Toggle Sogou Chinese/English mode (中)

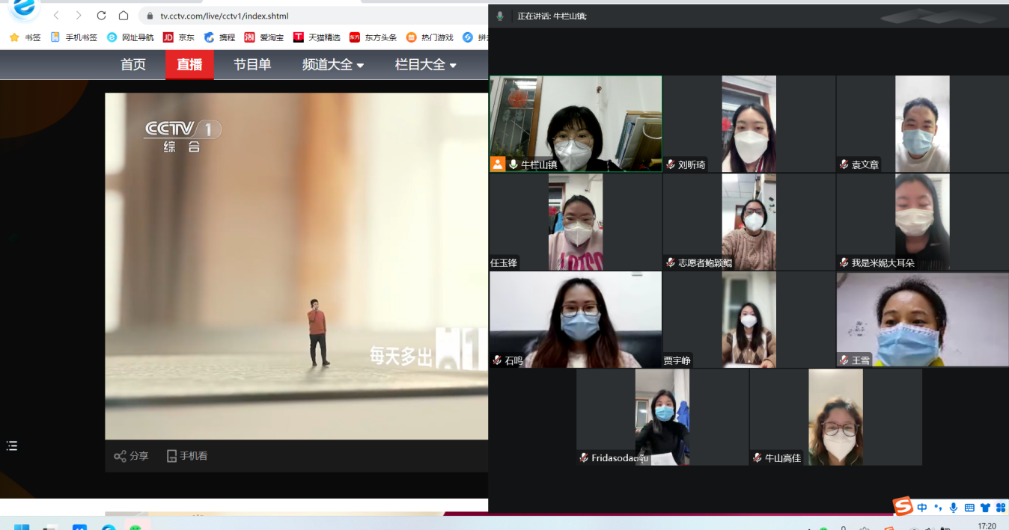(x=922, y=508)
